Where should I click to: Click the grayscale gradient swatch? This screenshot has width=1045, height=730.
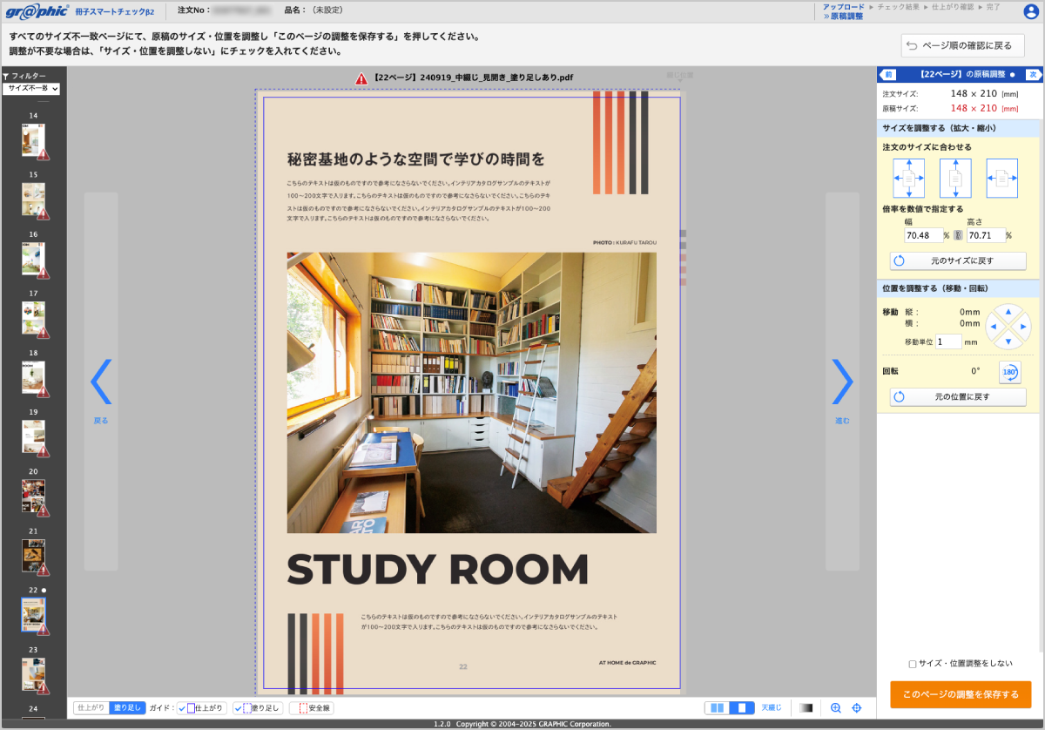pos(806,708)
